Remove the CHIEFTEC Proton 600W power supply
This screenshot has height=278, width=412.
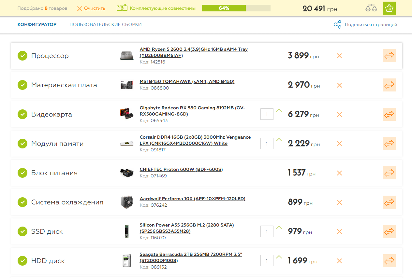coord(339,173)
